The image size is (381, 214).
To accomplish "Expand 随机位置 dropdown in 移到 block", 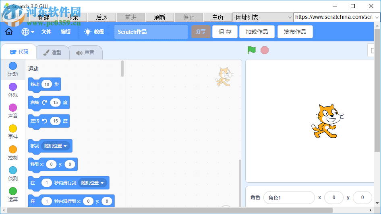I will coord(56,146).
